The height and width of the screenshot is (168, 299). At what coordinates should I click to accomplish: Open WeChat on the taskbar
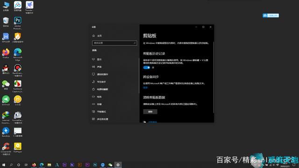(110, 165)
